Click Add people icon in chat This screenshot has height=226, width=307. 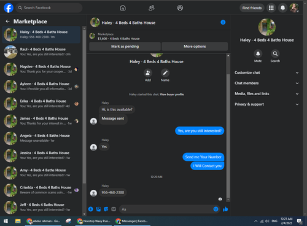(x=148, y=73)
